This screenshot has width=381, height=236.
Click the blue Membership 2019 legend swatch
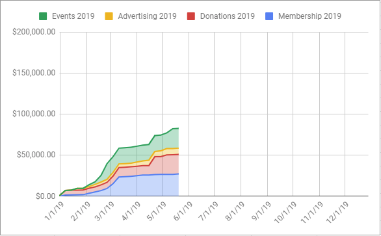point(269,16)
